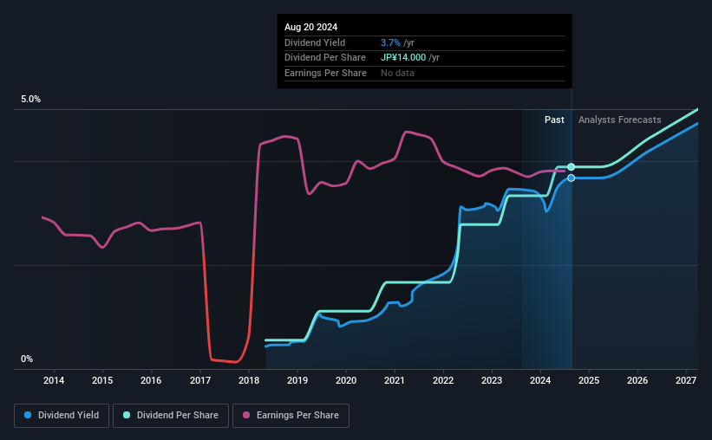Toggle the Dividend Yield legend button
This screenshot has width=712, height=440.
tap(62, 416)
